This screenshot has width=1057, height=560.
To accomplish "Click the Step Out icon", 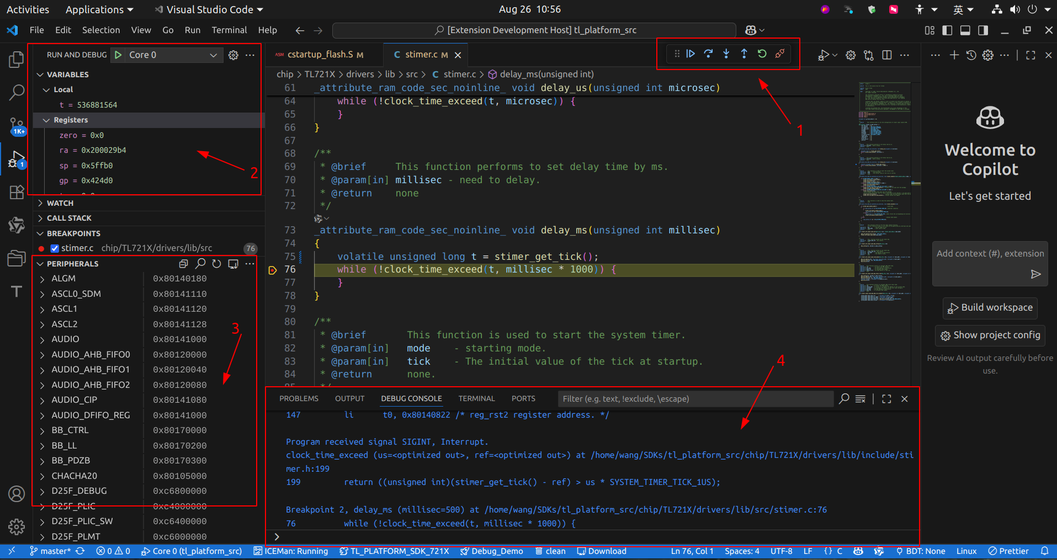I will click(x=743, y=54).
